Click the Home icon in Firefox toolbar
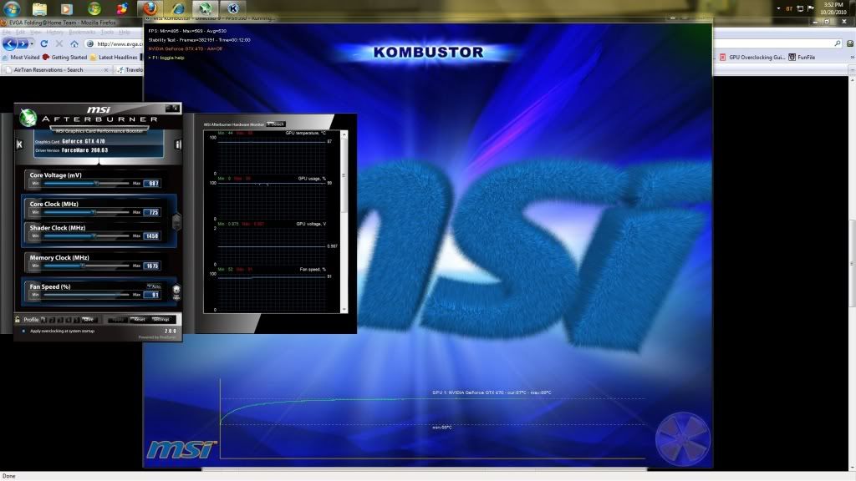856x481 pixels. [x=74, y=43]
